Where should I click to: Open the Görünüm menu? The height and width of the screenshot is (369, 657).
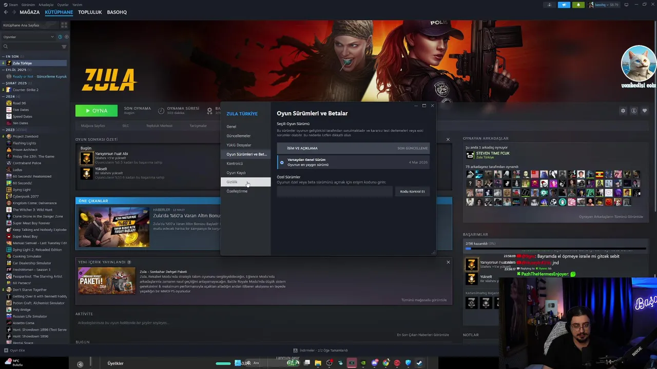[28, 5]
